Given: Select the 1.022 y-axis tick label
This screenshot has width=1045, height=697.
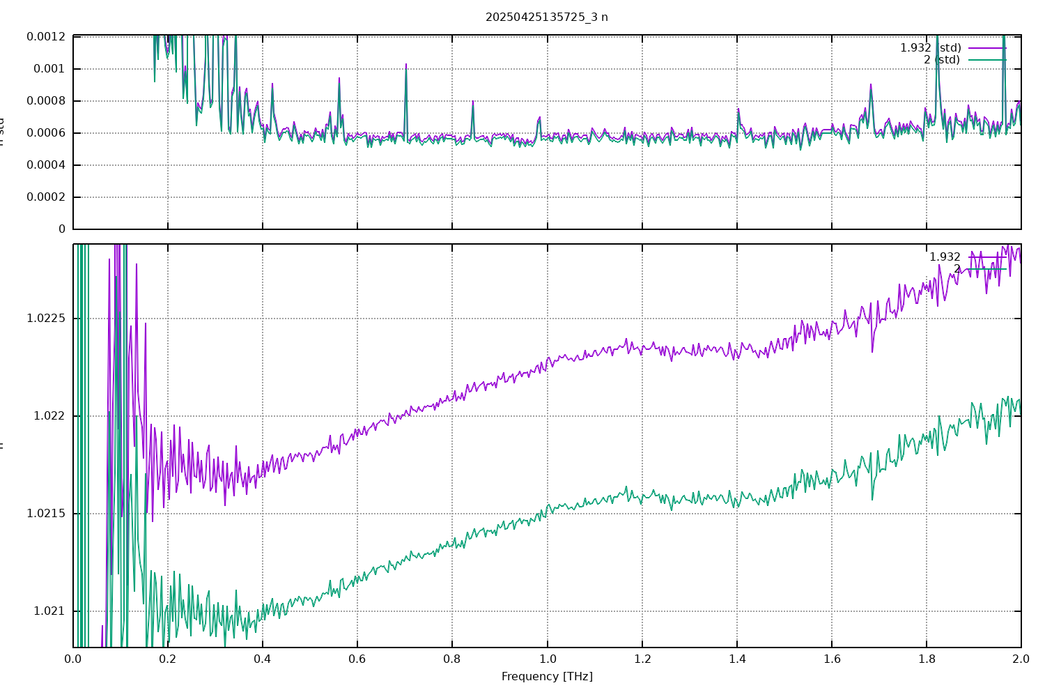Looking at the screenshot, I should click(49, 416).
